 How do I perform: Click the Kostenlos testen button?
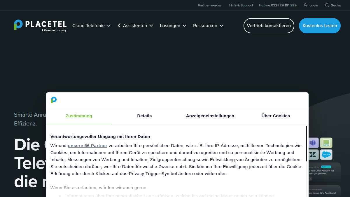pos(320,26)
